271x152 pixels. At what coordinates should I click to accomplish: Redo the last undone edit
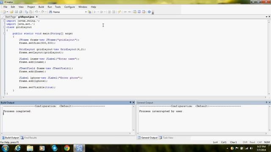click(x=43, y=12)
